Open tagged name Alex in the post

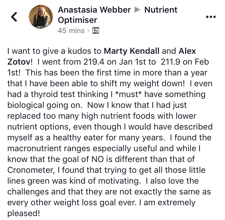pyautogui.click(x=187, y=51)
